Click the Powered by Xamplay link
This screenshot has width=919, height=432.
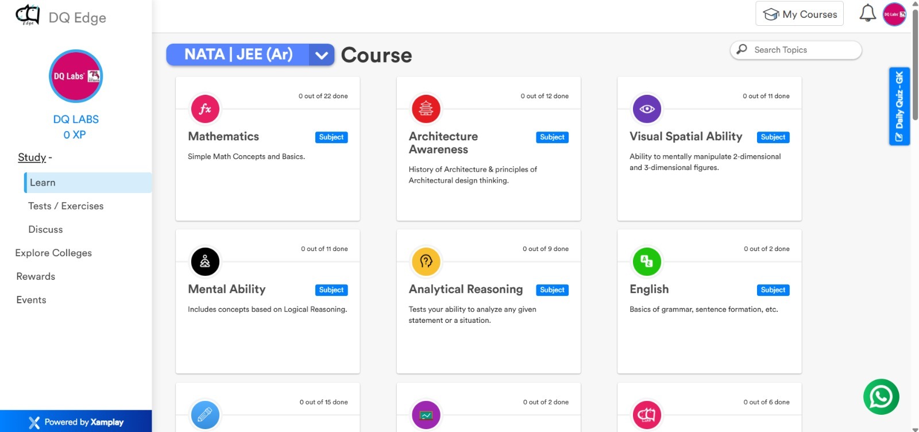[x=76, y=422]
